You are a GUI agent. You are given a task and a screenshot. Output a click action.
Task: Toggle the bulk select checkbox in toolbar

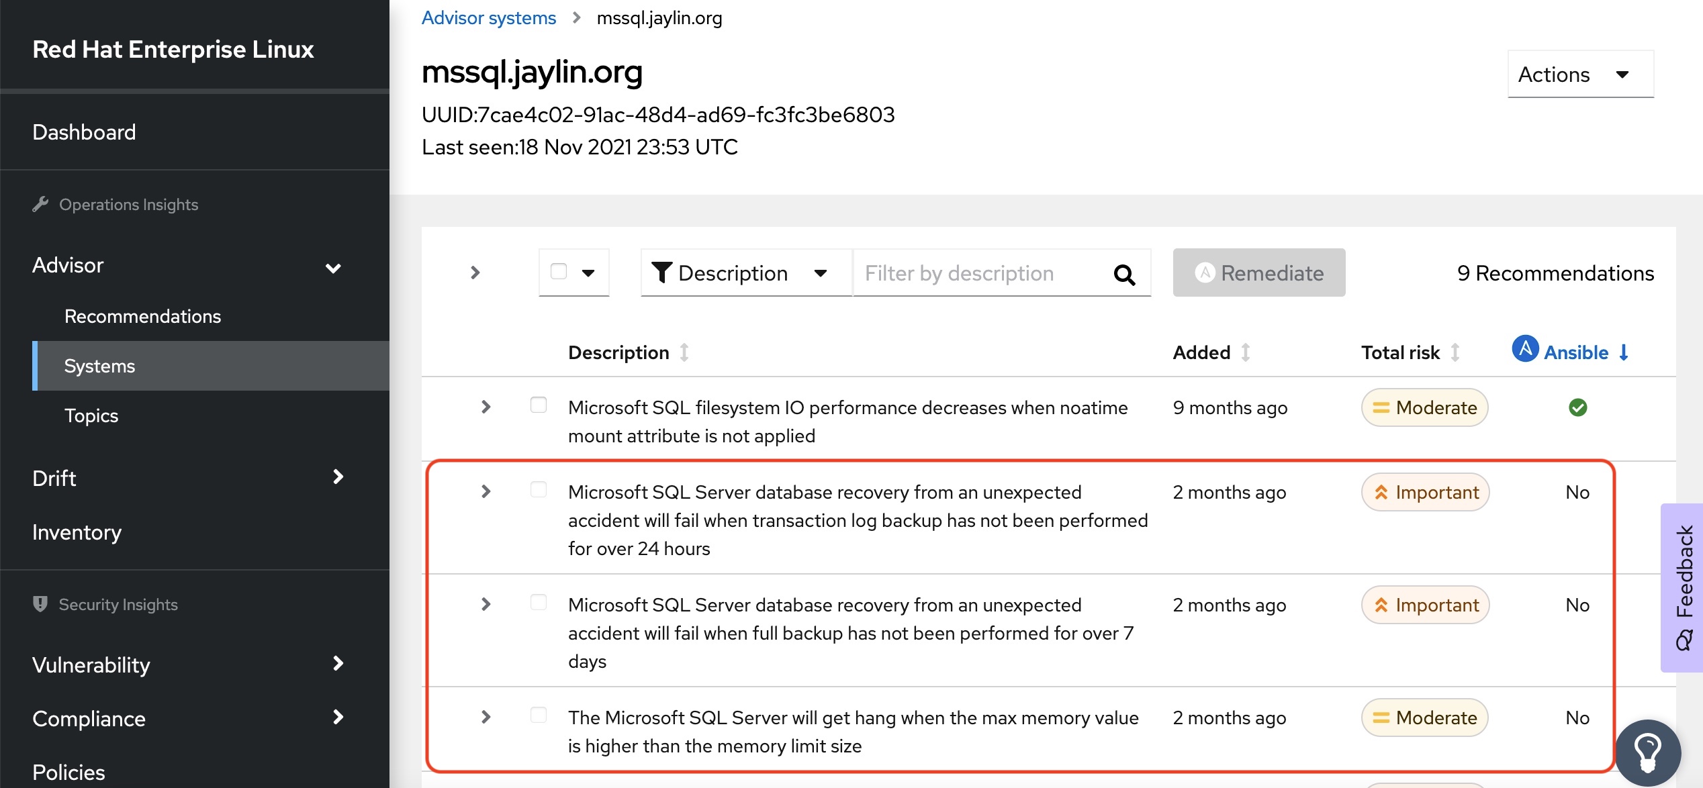click(x=559, y=272)
